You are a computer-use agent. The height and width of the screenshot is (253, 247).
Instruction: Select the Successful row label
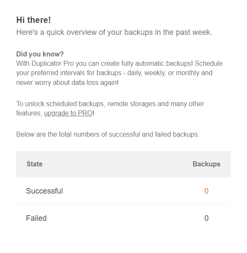tap(44, 191)
